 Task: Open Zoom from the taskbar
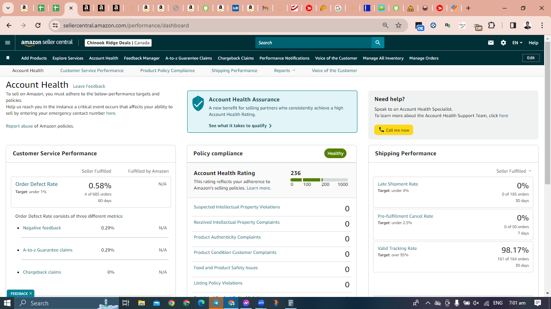(261, 303)
